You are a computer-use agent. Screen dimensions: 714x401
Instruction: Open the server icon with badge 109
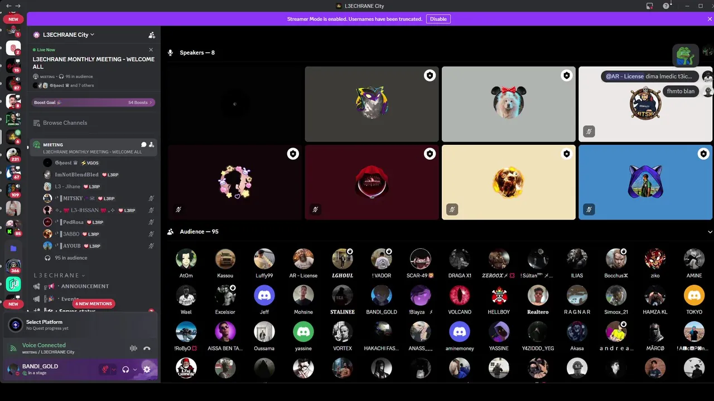[13, 190]
